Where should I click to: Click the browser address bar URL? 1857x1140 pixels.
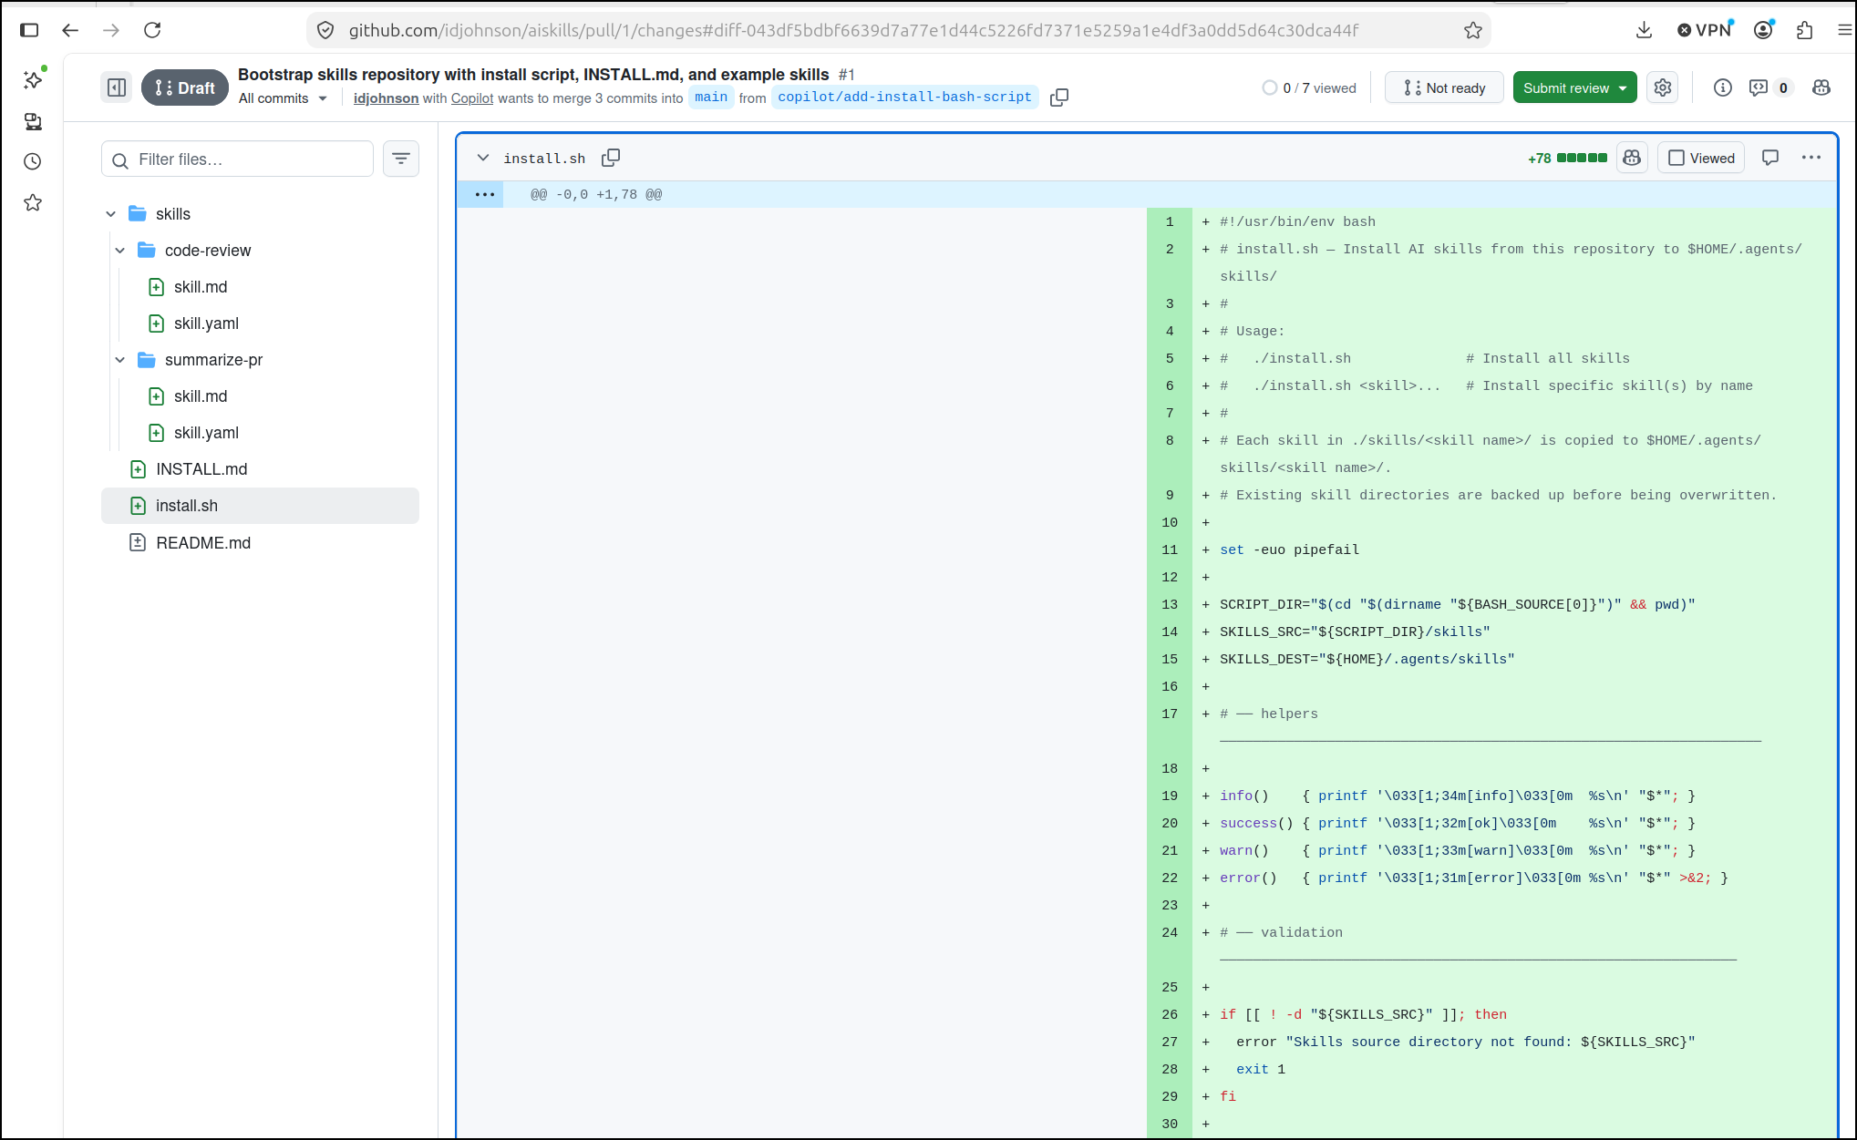853,30
